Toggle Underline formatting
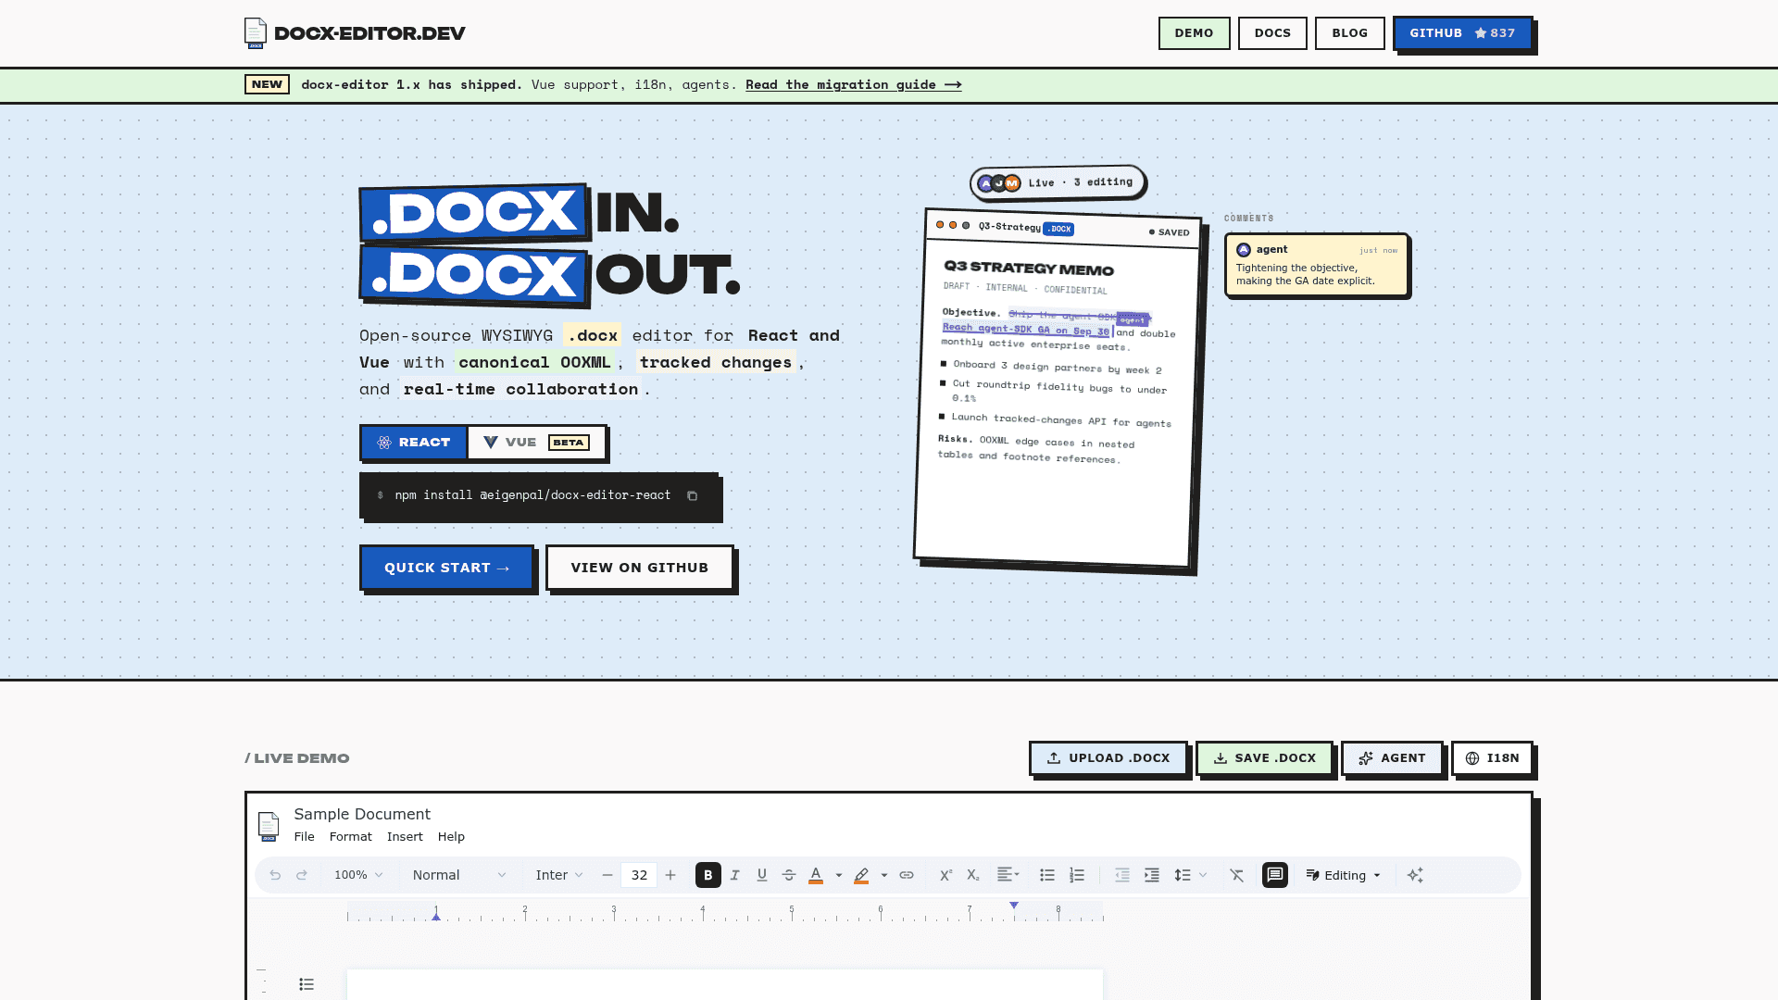 pos(762,875)
